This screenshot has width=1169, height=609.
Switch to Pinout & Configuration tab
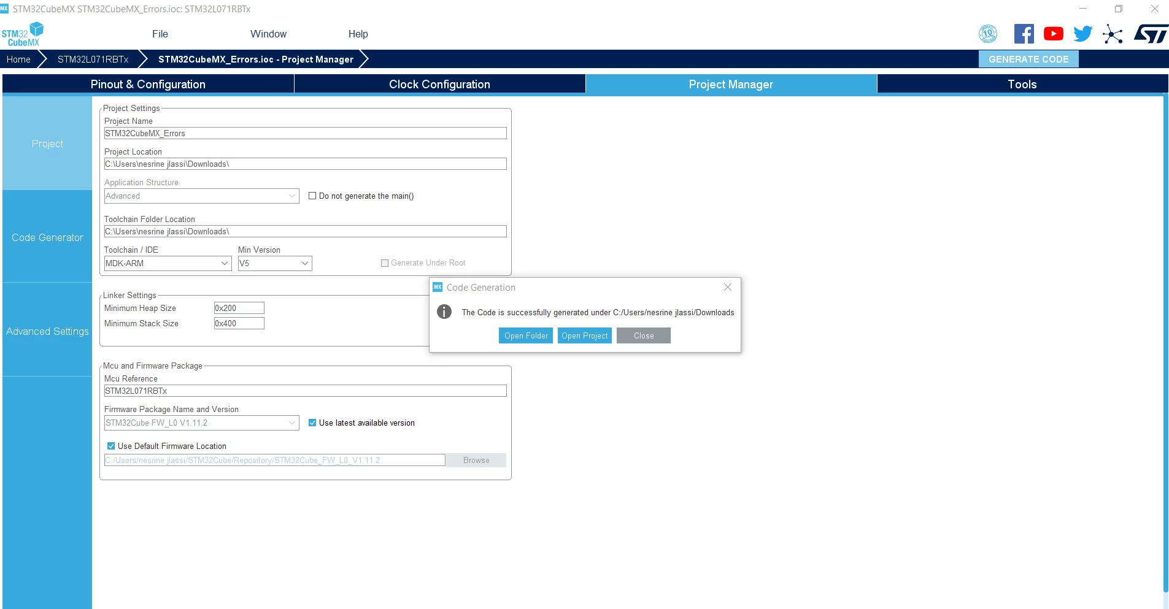pos(148,84)
